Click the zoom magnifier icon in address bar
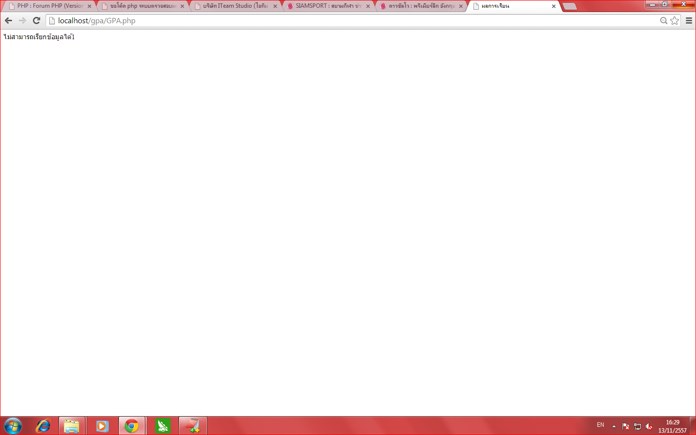696x435 pixels. (664, 20)
